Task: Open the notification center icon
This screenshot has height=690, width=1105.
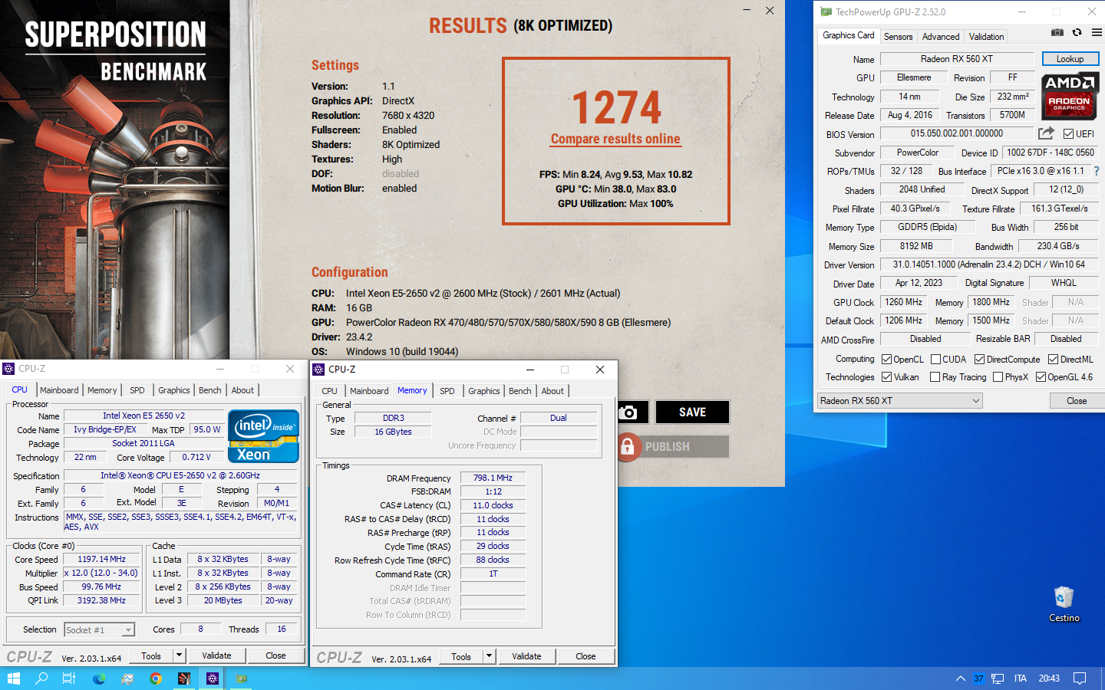Action: coord(1080,678)
